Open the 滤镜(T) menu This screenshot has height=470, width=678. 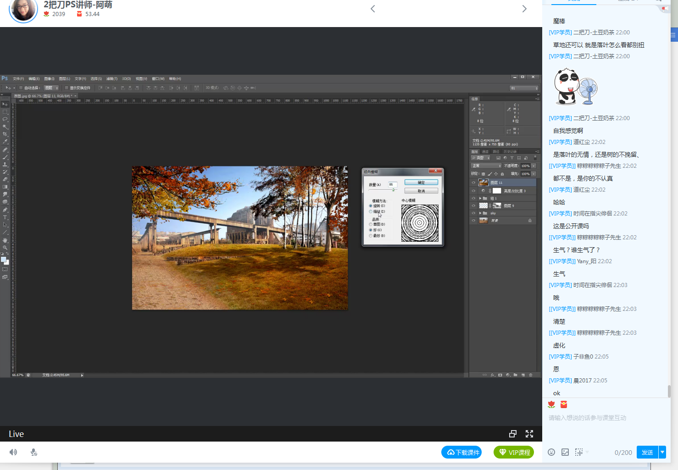pyautogui.click(x=112, y=78)
